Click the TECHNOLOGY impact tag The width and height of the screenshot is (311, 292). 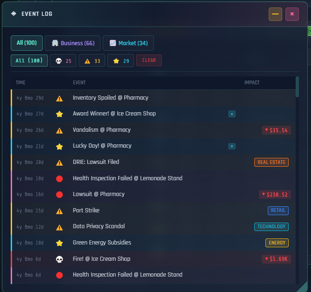(x=271, y=227)
